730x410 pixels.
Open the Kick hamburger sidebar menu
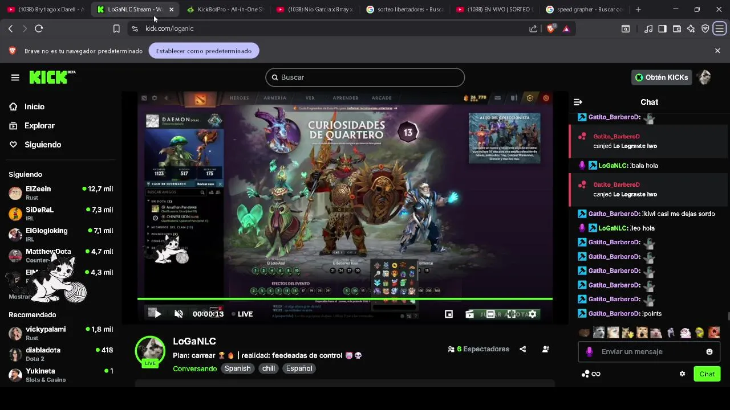pyautogui.click(x=15, y=77)
